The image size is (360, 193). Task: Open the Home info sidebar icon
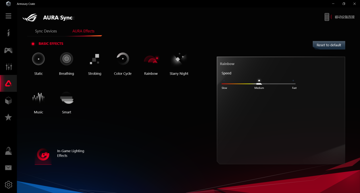[x=9, y=33]
